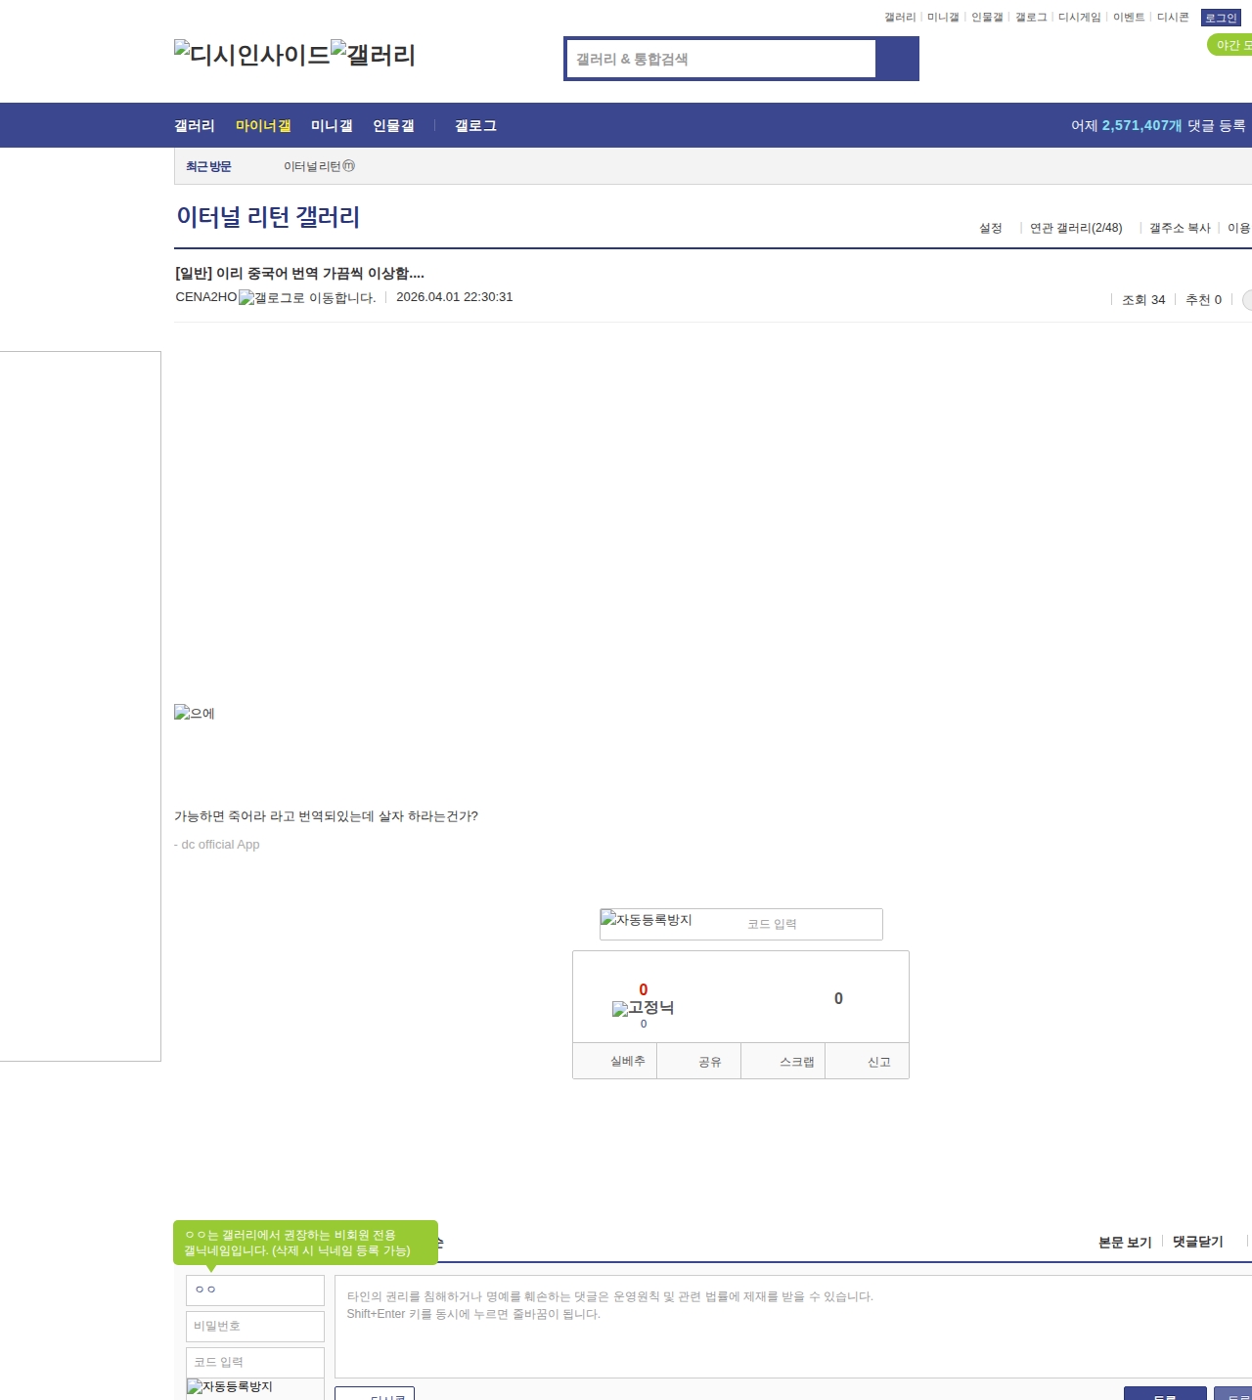The image size is (1252, 1400).
Task: Click the 갤러리 logo image beside 디시인사이드
Action: click(373, 54)
